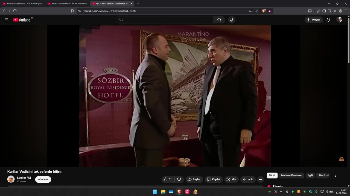Image resolution: width=350 pixels, height=196 pixels.
Task: Subscribe with the Abone ol button
Action: point(43,179)
